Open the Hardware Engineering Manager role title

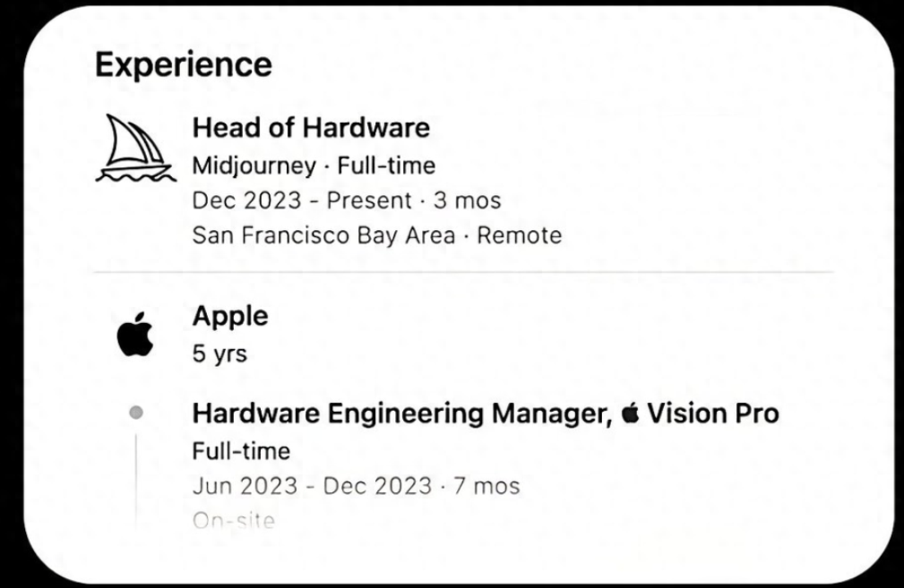[x=402, y=413]
